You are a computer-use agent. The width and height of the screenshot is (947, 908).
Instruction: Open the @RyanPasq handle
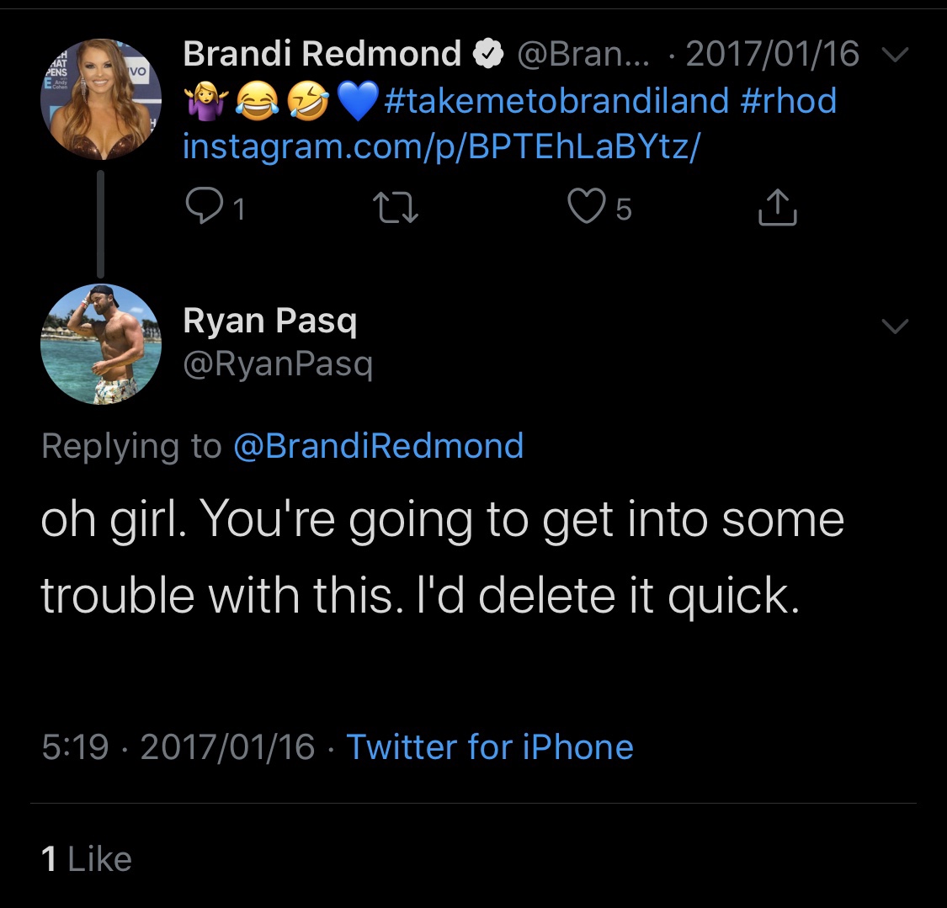(277, 364)
